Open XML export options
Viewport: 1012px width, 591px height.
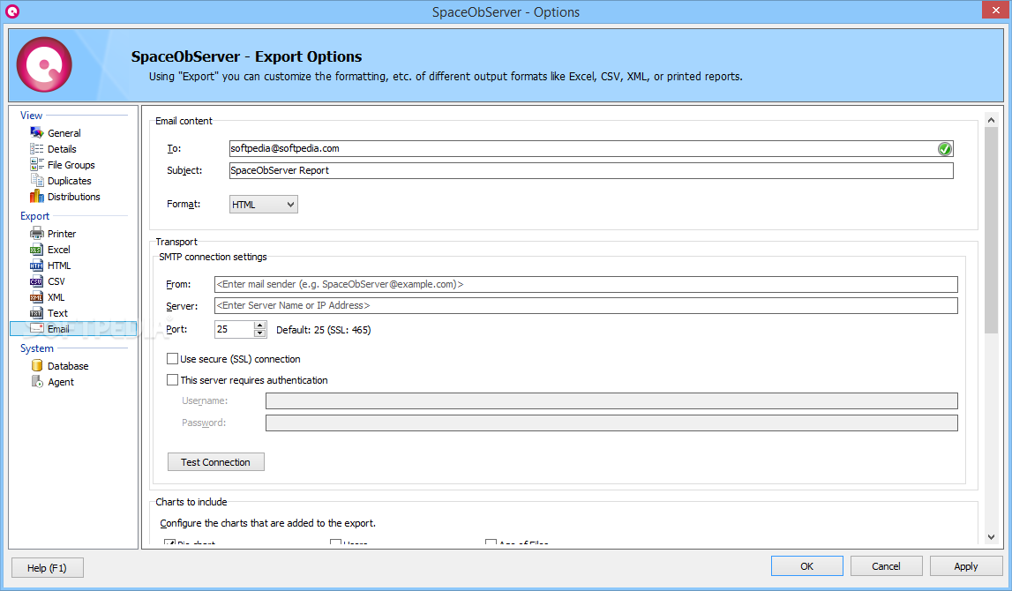pos(48,297)
